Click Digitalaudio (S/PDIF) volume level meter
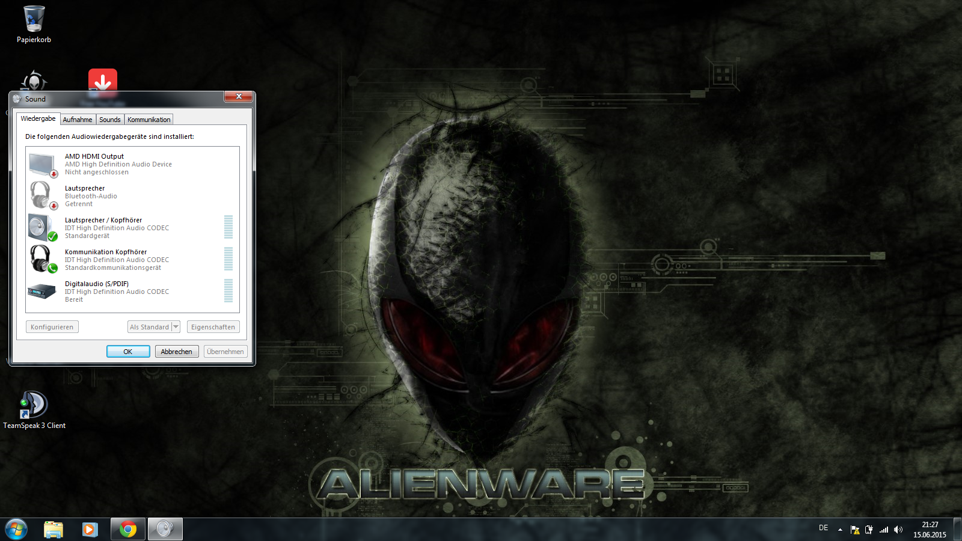Image resolution: width=962 pixels, height=541 pixels. [228, 290]
